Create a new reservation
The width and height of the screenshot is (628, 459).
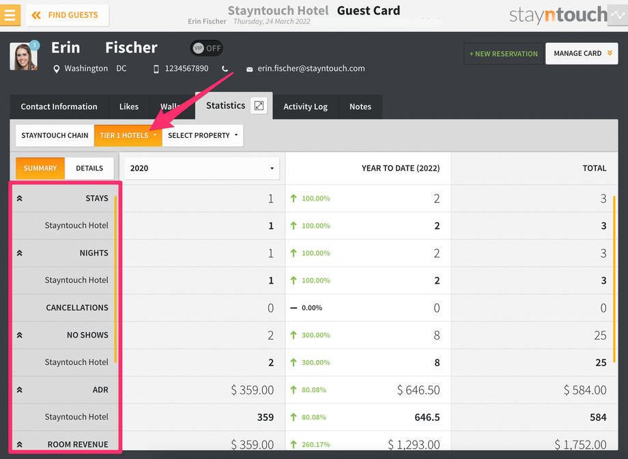point(504,54)
